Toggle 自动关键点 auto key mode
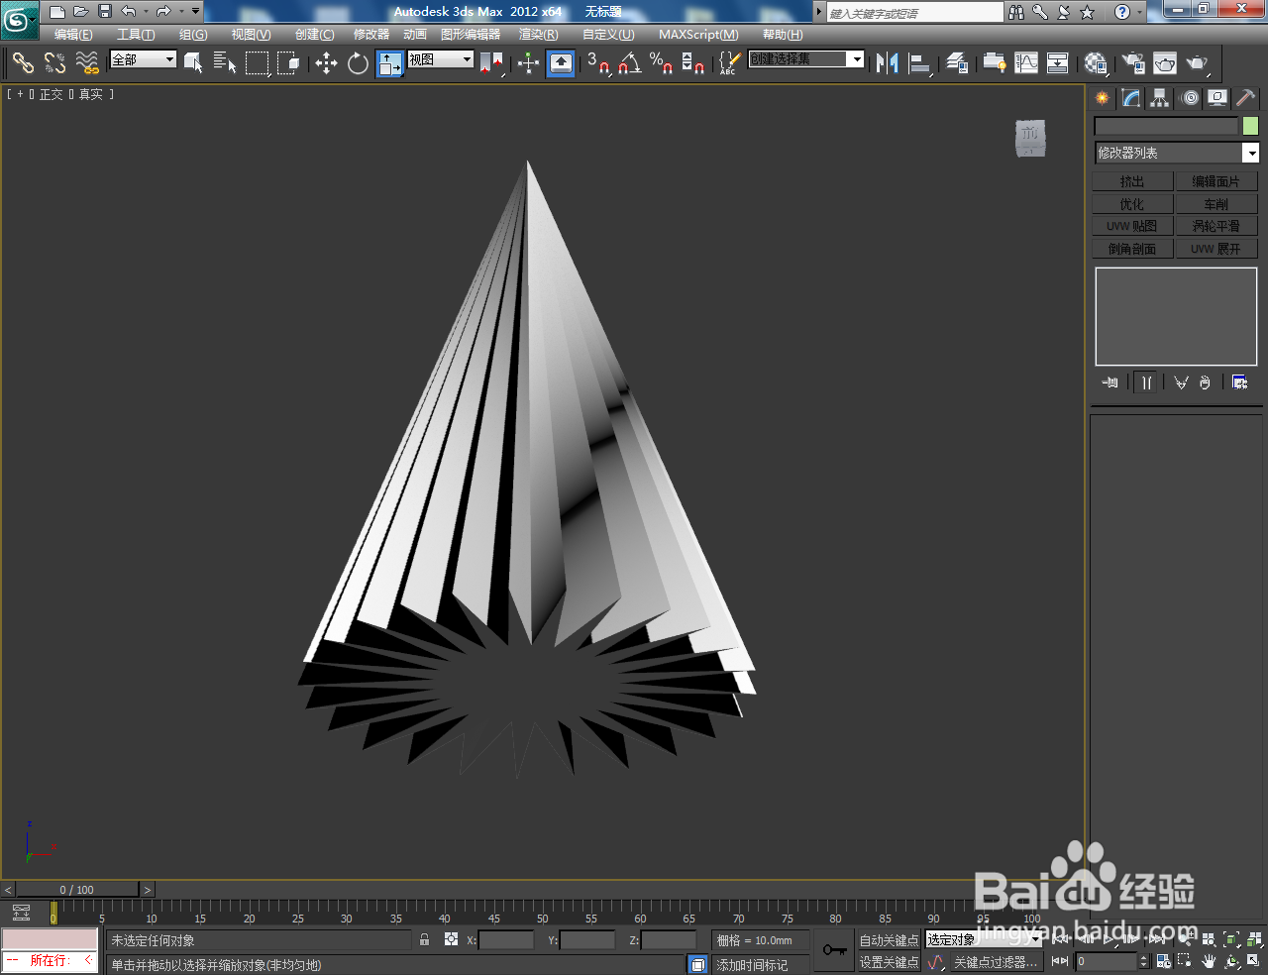Screen dimensions: 1268x975 pyautogui.click(x=889, y=939)
